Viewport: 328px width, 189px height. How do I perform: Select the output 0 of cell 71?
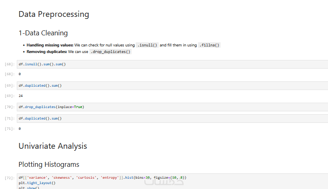20,129
